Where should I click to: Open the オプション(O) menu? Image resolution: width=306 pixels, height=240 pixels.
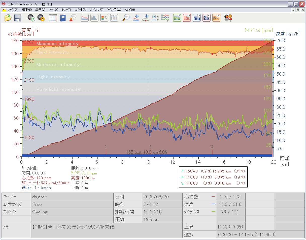(96, 10)
